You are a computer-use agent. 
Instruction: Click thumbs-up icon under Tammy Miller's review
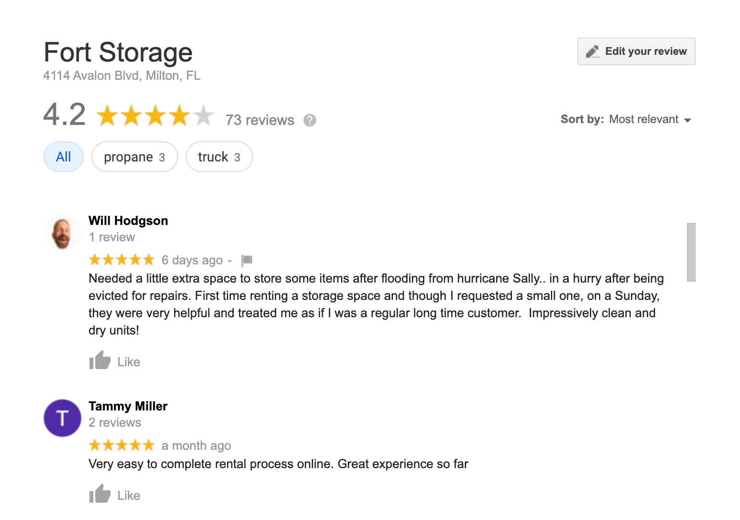100,494
